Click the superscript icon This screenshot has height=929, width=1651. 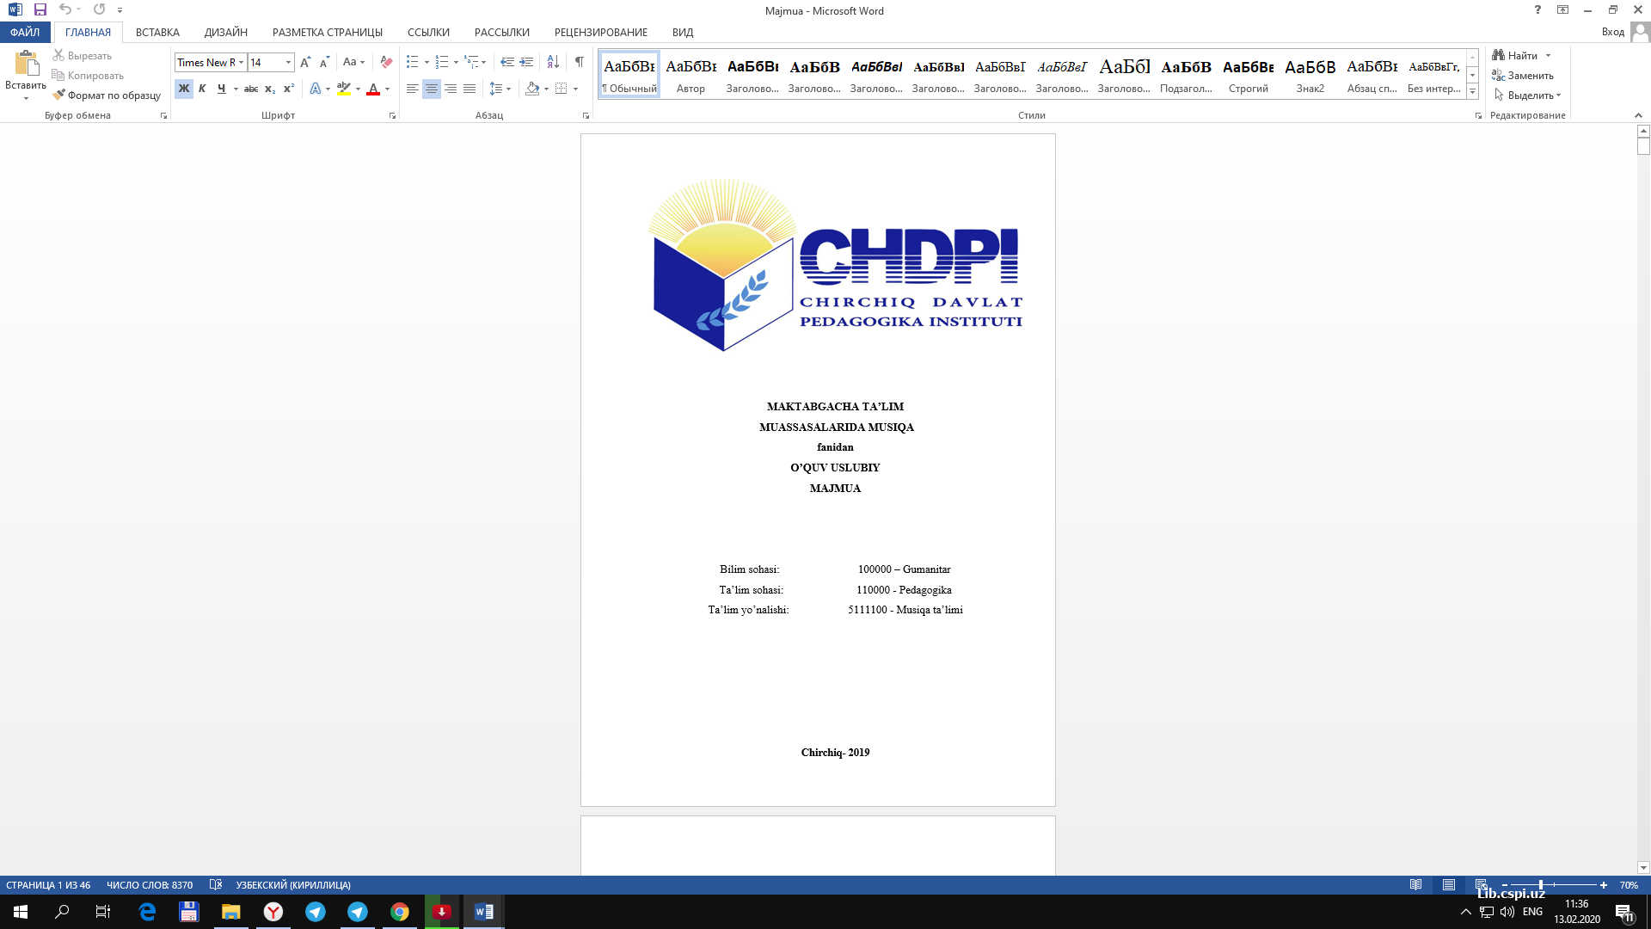[x=289, y=89]
